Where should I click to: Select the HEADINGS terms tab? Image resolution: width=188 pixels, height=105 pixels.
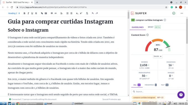tap(151, 85)
